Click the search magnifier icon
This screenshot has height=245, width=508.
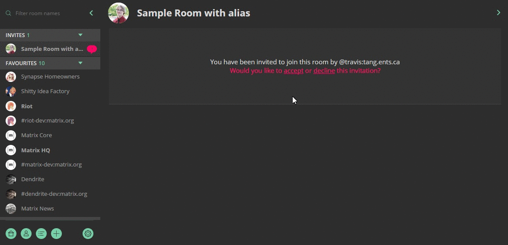click(x=8, y=13)
